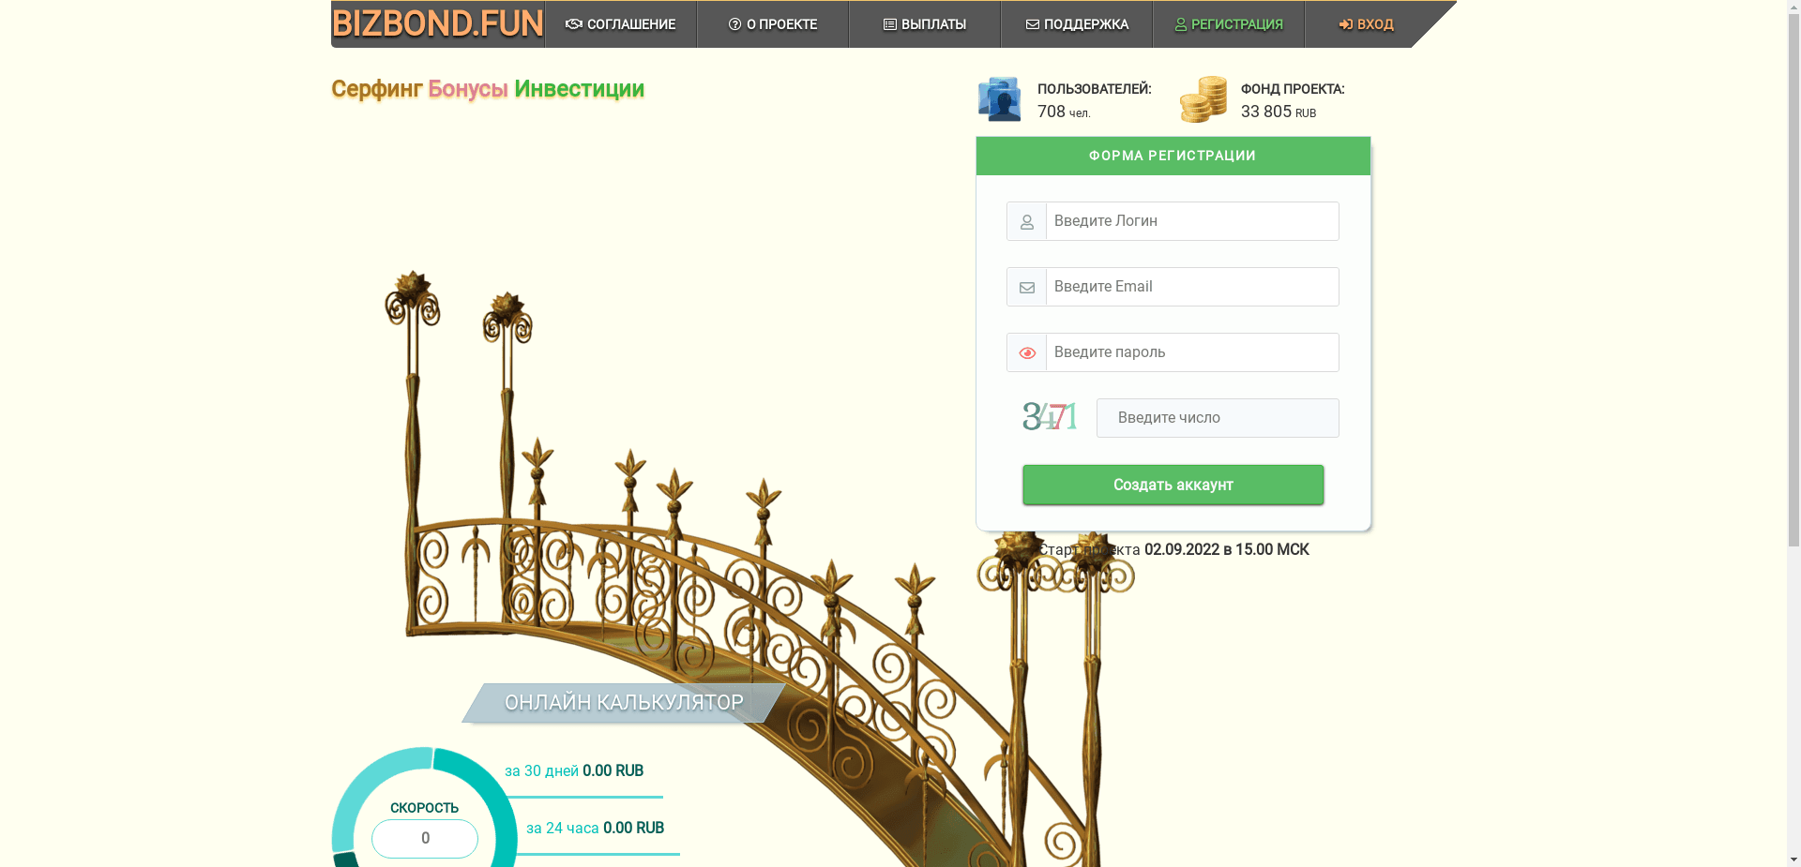Click the Онлайн калькулятор banner
Image resolution: width=1801 pixels, height=867 pixels.
click(x=623, y=703)
